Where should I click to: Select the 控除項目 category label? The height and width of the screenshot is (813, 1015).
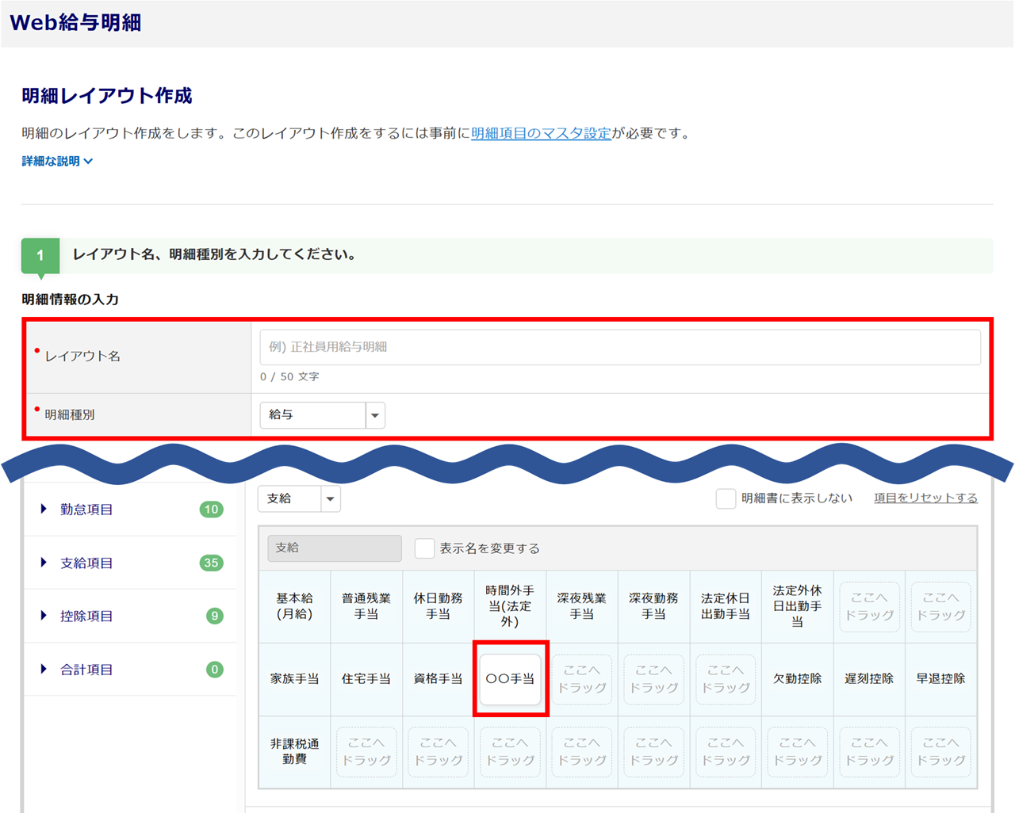[x=87, y=616]
